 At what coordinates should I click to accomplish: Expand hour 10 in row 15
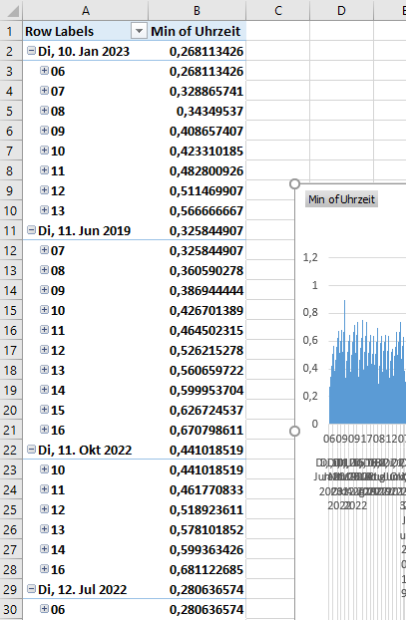click(44, 310)
